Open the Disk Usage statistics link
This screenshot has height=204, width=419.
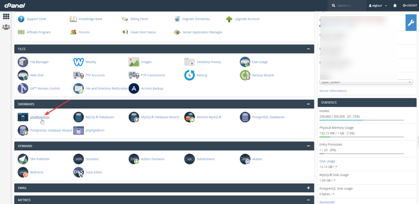coord(327,161)
